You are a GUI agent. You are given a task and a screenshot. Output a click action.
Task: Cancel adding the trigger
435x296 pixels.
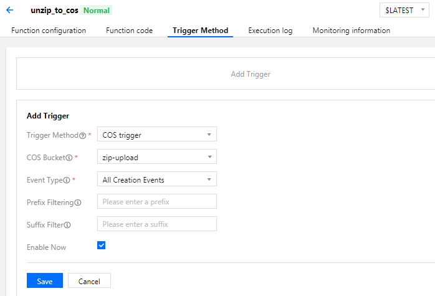89,280
